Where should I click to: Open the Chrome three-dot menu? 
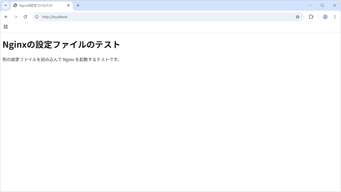pyautogui.click(x=335, y=17)
